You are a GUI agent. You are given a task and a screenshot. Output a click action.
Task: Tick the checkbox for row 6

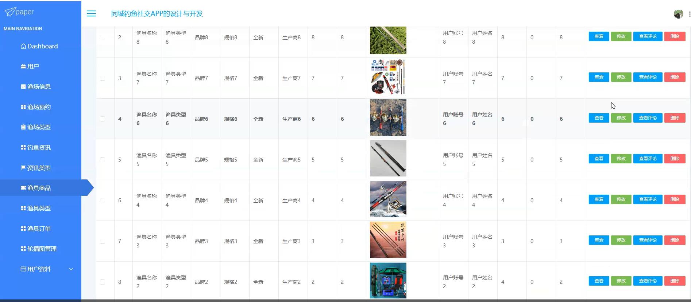point(103,200)
